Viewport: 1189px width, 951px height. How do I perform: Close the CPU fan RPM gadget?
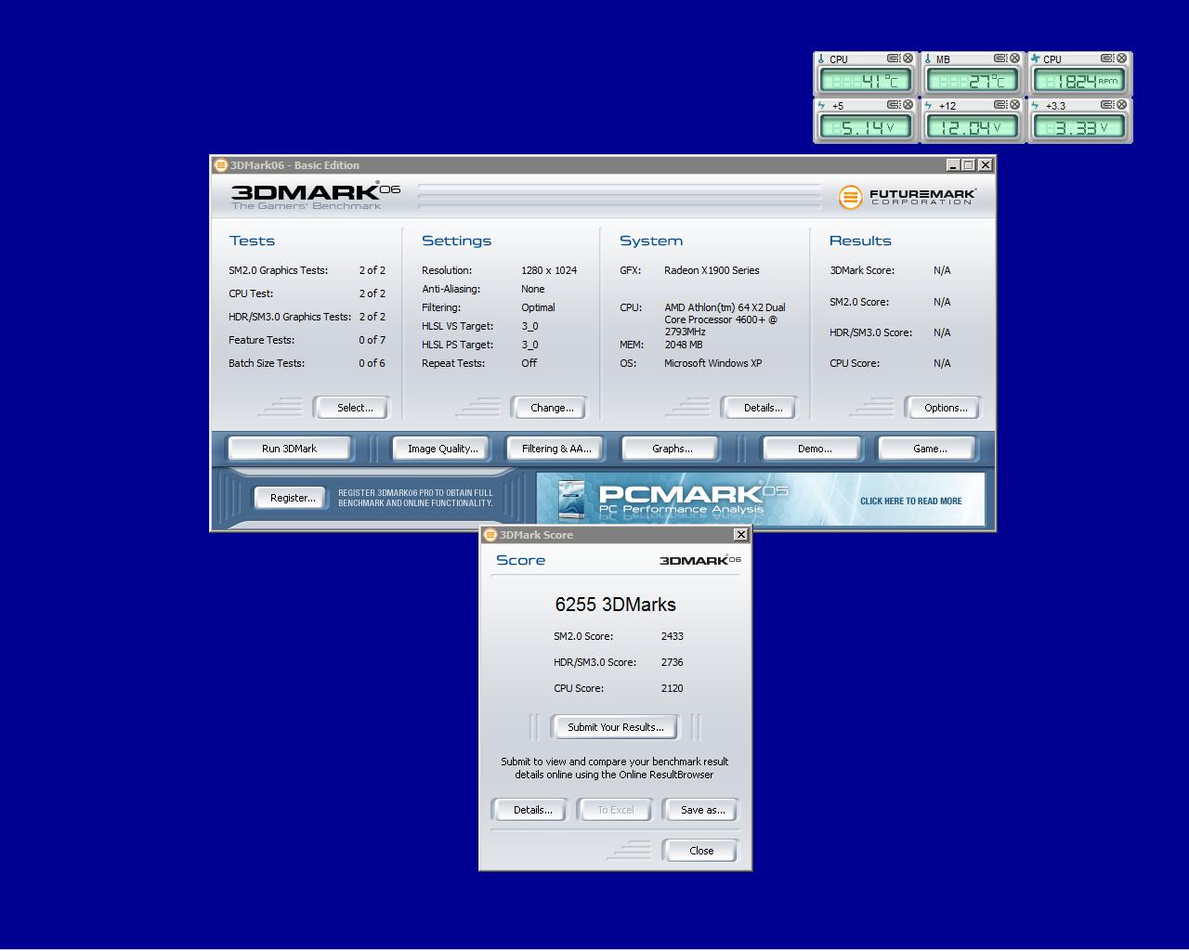[x=1121, y=59]
